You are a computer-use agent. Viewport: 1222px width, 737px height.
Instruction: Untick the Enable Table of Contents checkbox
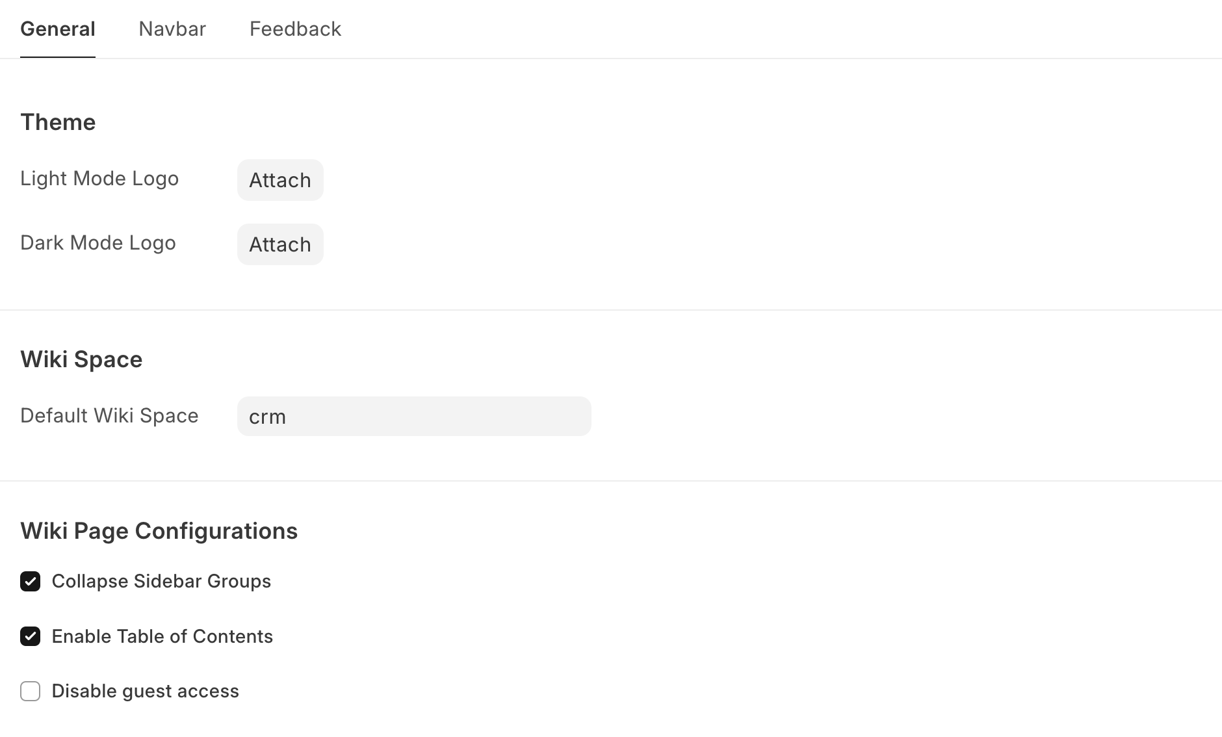[x=31, y=636]
